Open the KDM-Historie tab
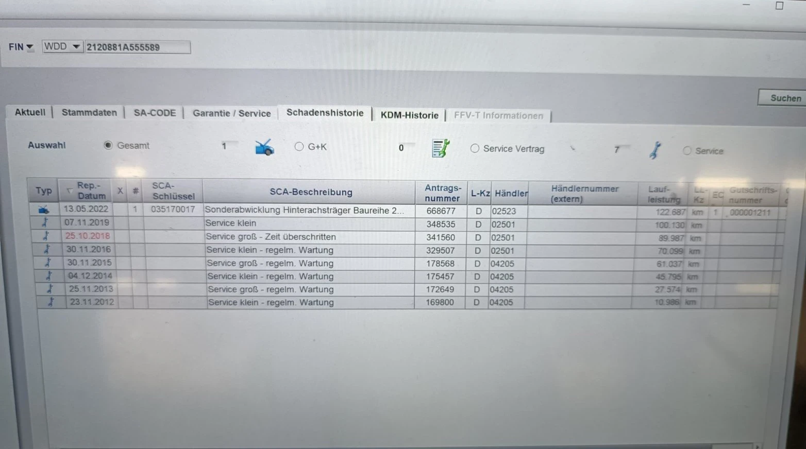Screen dimensions: 806x449 pos(409,115)
